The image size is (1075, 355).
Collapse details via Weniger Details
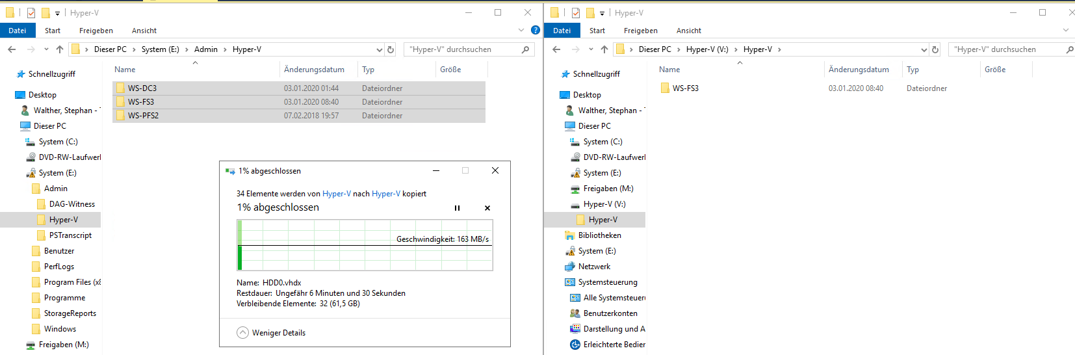[x=271, y=332]
